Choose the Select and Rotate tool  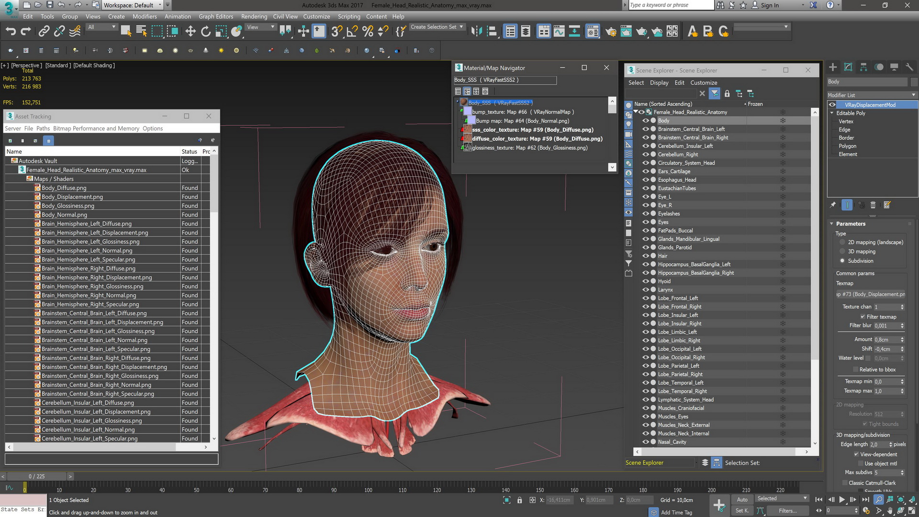click(x=206, y=32)
